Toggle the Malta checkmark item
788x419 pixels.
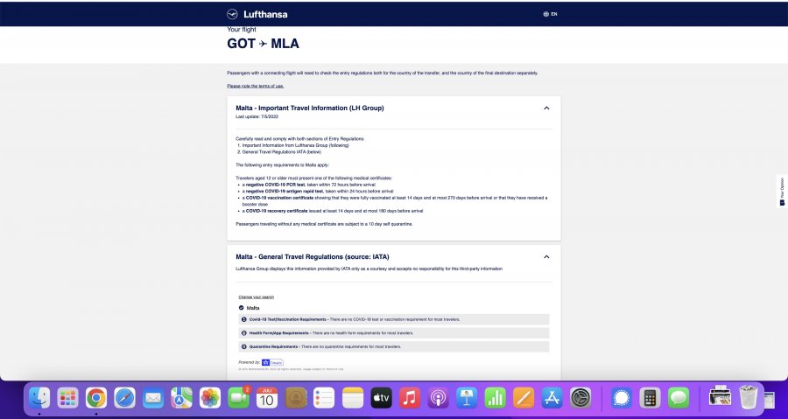243,308
